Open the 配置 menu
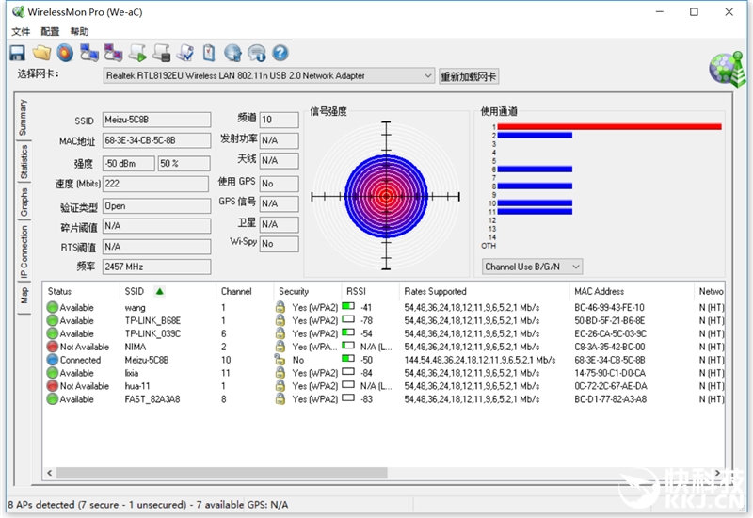Image resolution: width=753 pixels, height=518 pixels. [x=50, y=31]
